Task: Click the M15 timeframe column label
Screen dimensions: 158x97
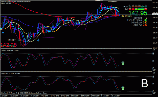Action: point(136,5)
